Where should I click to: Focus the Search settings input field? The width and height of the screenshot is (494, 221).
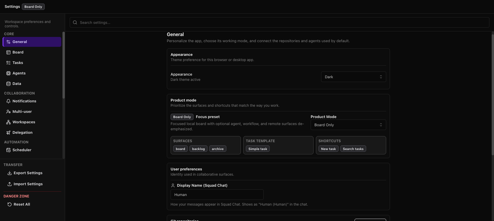pos(279,22)
